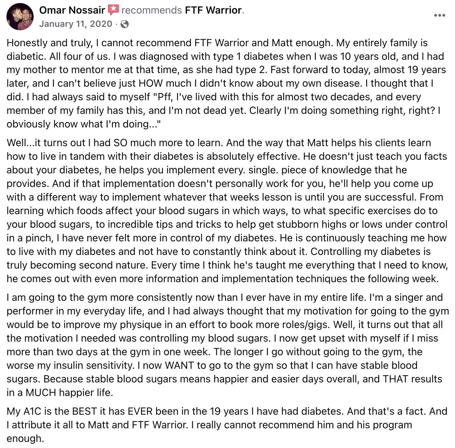
Task: Click the capitalized word "HOW" in the review
Action: point(151,83)
